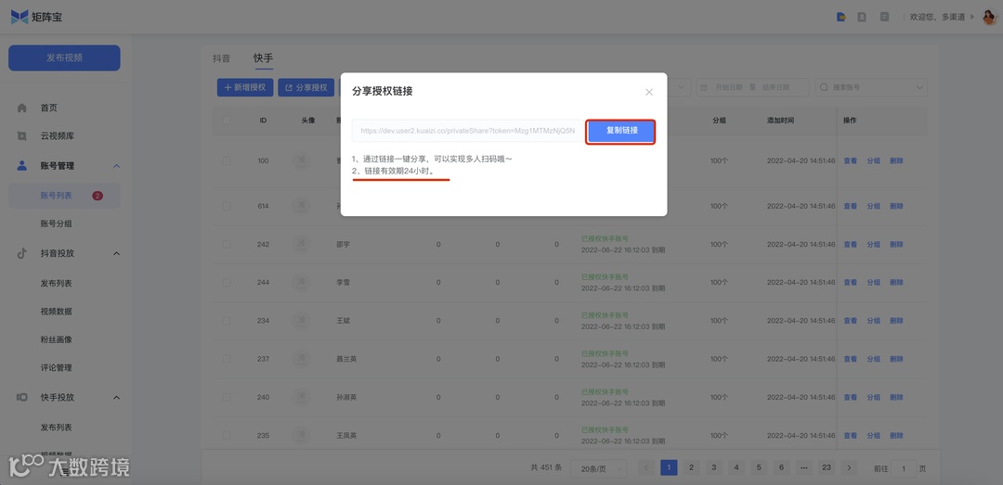This screenshot has height=485, width=1003.
Task: Open the document list icon in the header
Action: pyautogui.click(x=884, y=18)
